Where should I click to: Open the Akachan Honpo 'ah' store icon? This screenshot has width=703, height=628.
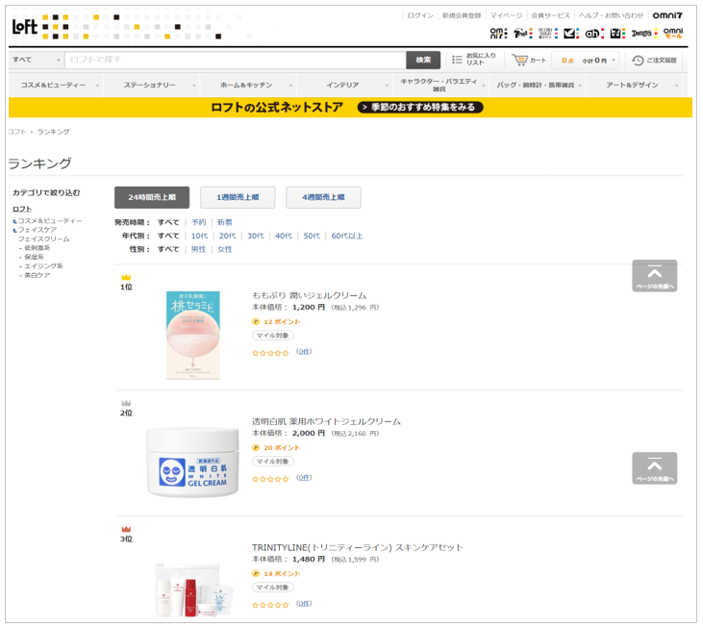tap(594, 33)
